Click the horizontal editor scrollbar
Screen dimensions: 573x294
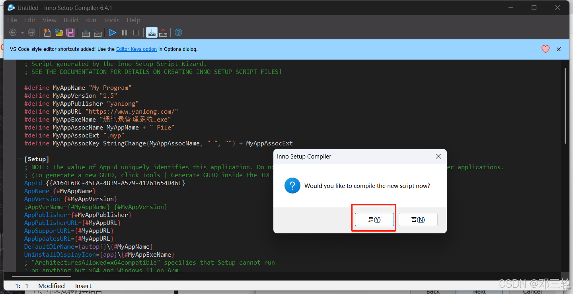(42, 277)
